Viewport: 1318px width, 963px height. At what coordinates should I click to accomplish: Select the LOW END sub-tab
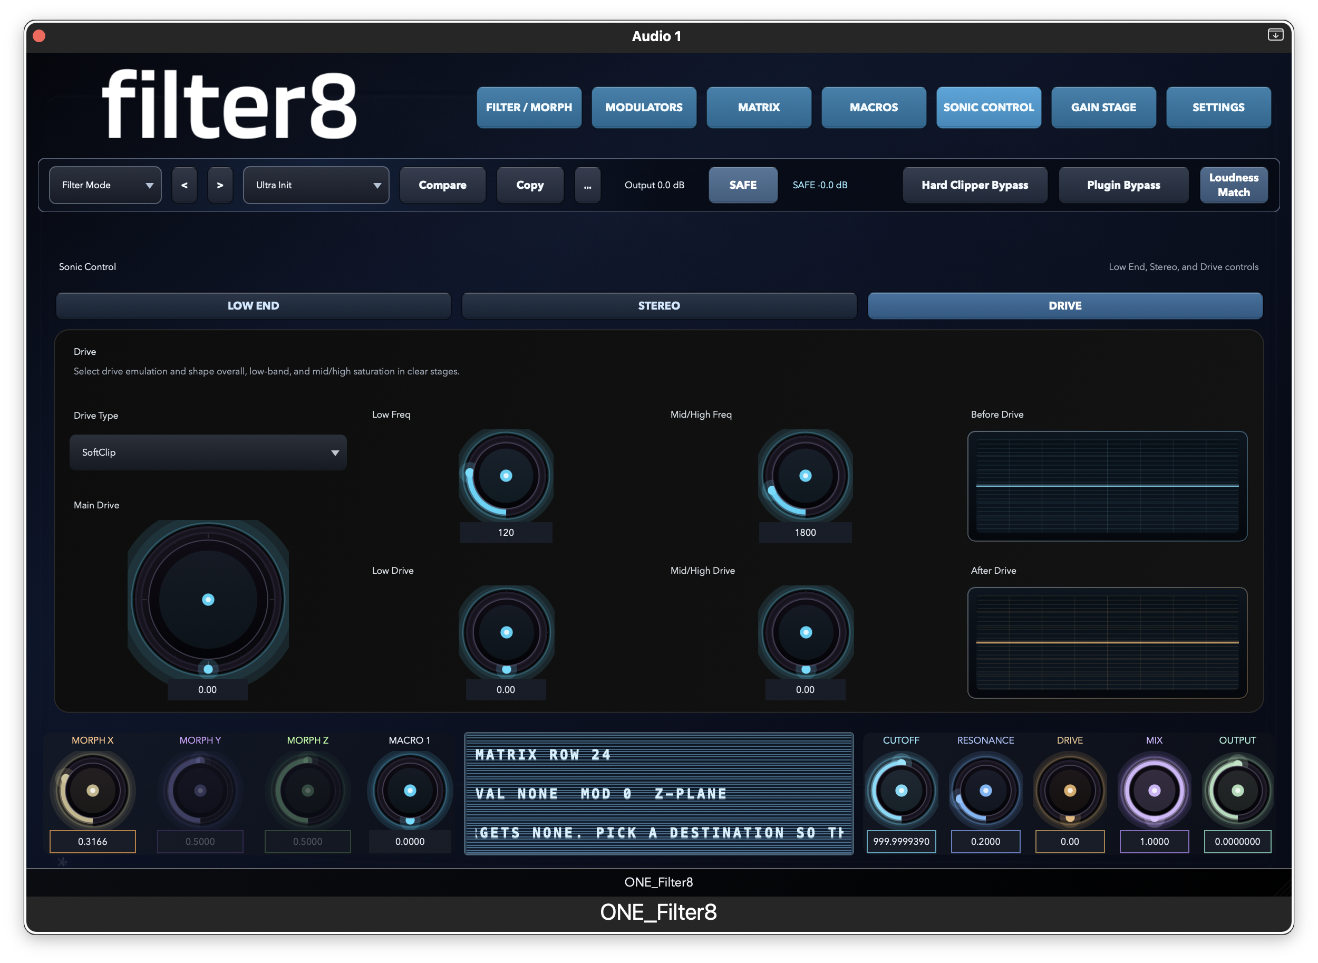253,305
